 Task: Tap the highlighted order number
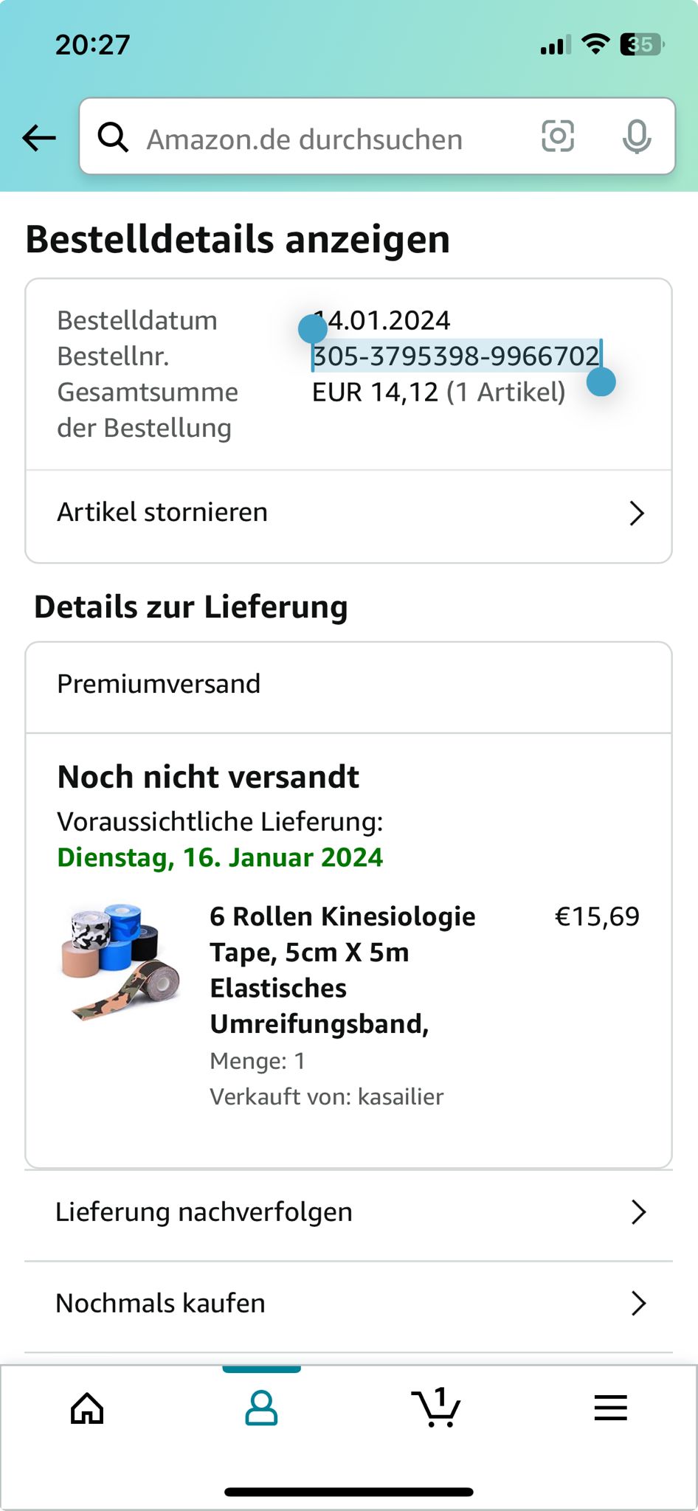tap(456, 356)
